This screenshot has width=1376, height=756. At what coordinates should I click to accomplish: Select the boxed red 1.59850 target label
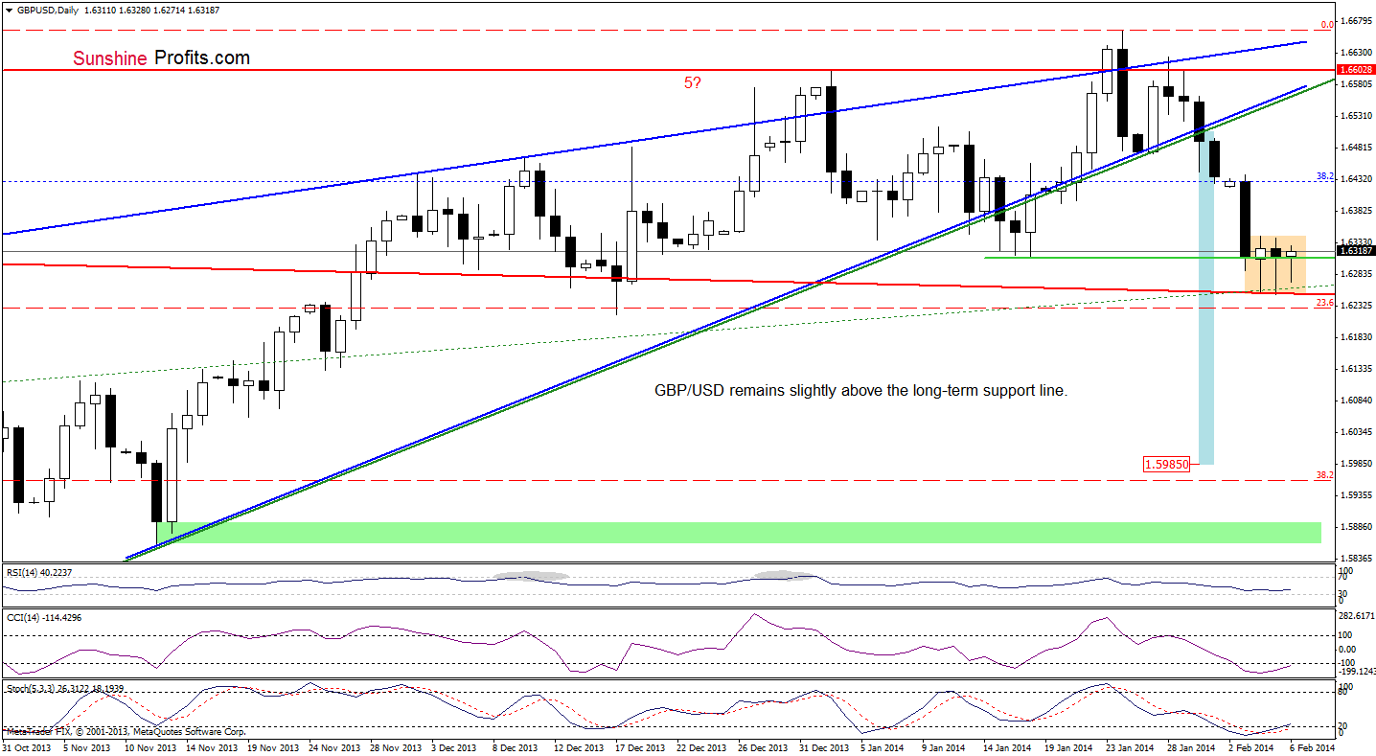click(1166, 464)
